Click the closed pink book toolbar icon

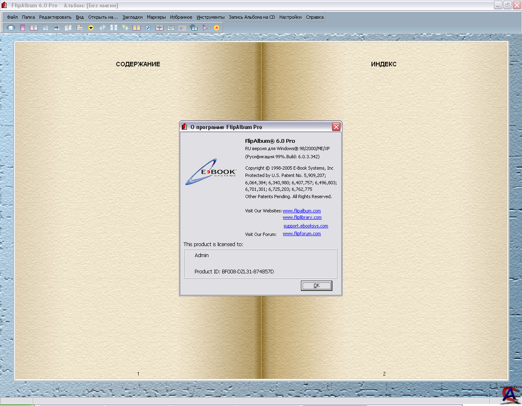click(22, 28)
